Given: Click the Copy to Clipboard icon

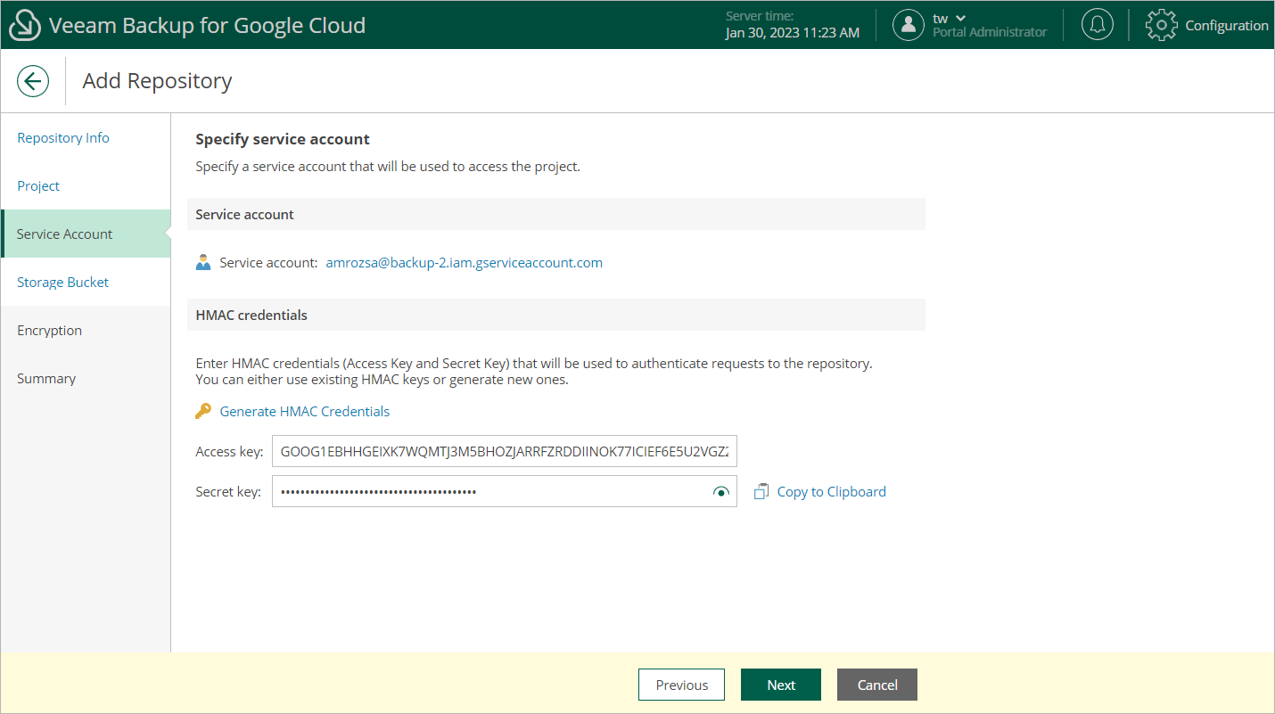Looking at the screenshot, I should (761, 492).
